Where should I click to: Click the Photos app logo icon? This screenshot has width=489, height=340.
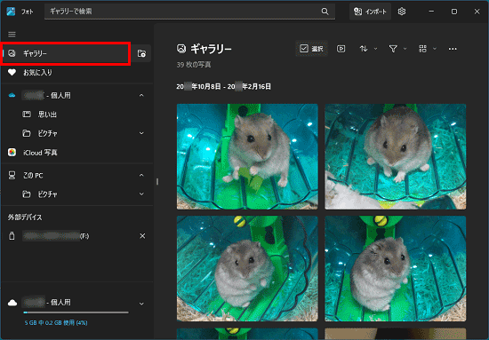pyautogui.click(x=11, y=12)
